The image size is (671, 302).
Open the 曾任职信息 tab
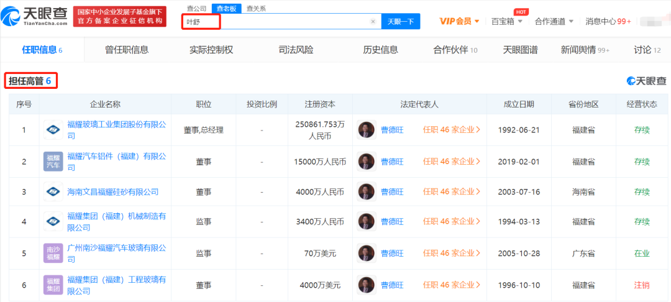[127, 50]
